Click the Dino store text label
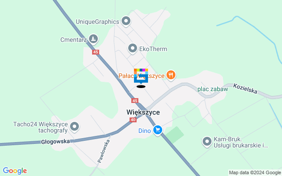This screenshot has height=176, width=282. click(145, 131)
